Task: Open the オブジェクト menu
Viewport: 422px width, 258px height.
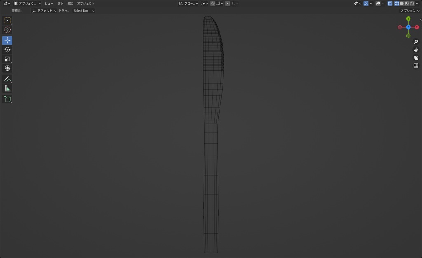Action: [x=86, y=3]
